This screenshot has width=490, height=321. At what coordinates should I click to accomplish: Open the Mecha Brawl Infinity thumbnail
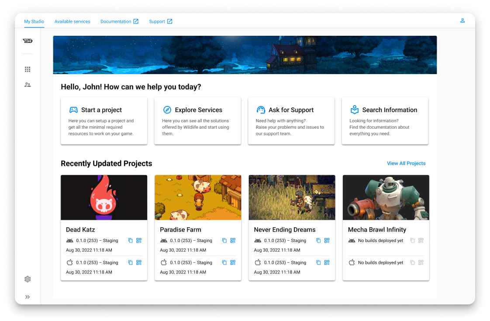point(386,198)
